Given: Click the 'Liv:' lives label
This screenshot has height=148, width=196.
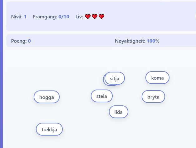Looking at the screenshot, I should pos(79,16).
